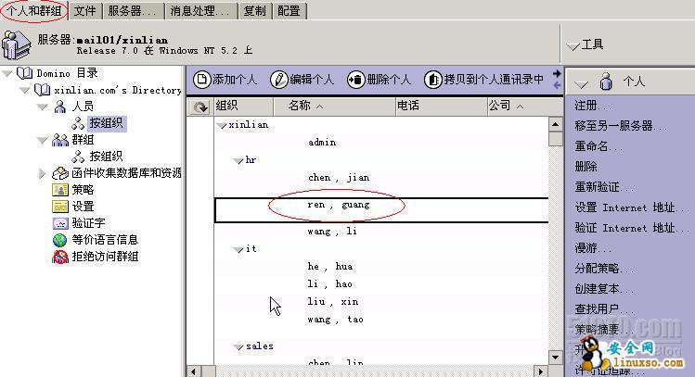The width and height of the screenshot is (695, 377).
Task: Collapse the hr organization group
Action: point(238,160)
